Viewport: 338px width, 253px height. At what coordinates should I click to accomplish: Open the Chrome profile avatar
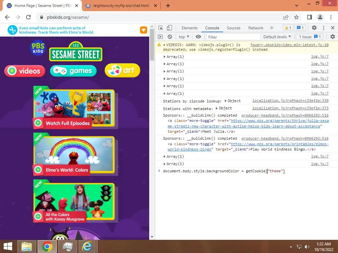[320, 17]
